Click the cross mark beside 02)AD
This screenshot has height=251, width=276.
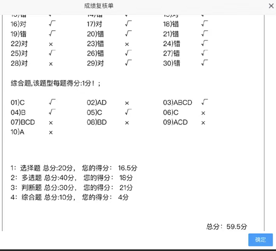pos(127,103)
